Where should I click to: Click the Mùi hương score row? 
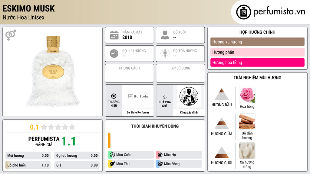28,156
